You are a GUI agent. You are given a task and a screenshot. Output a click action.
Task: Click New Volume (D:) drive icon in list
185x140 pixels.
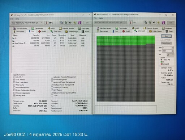pyautogui.click(x=13, y=43)
